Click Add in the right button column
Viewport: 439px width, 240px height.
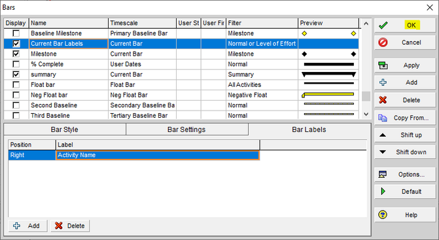405,82
